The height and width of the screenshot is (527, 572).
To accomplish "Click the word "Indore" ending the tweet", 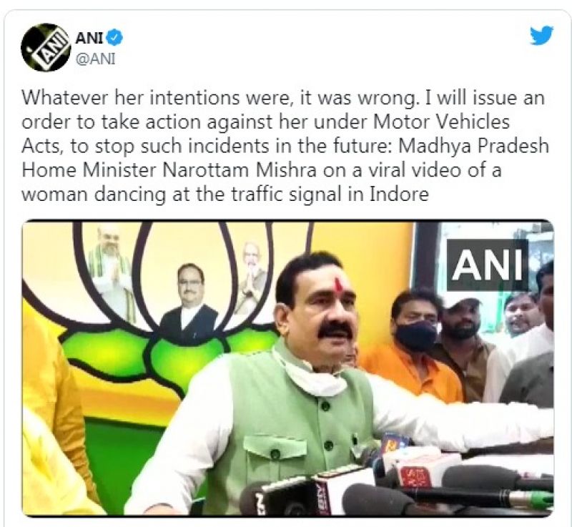I will point(399,194).
